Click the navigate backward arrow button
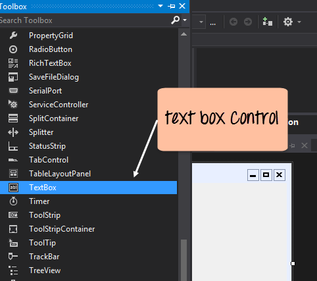Viewport: 317px width, 281px height. tap(233, 22)
